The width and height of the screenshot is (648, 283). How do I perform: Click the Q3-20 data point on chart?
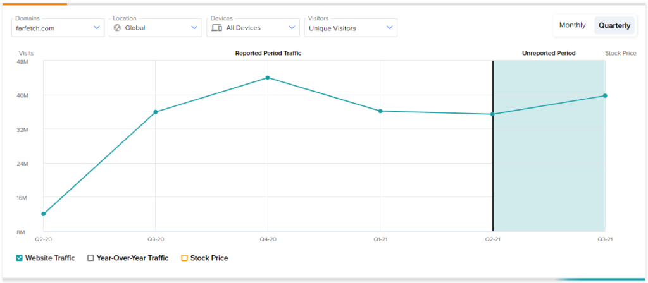point(156,112)
